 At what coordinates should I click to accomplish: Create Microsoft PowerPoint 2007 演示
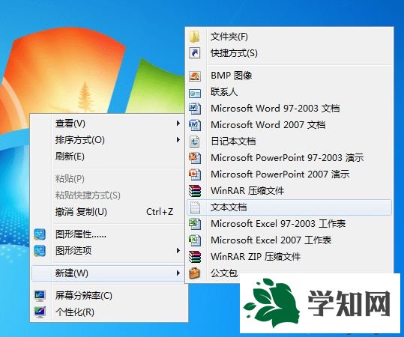point(289,174)
